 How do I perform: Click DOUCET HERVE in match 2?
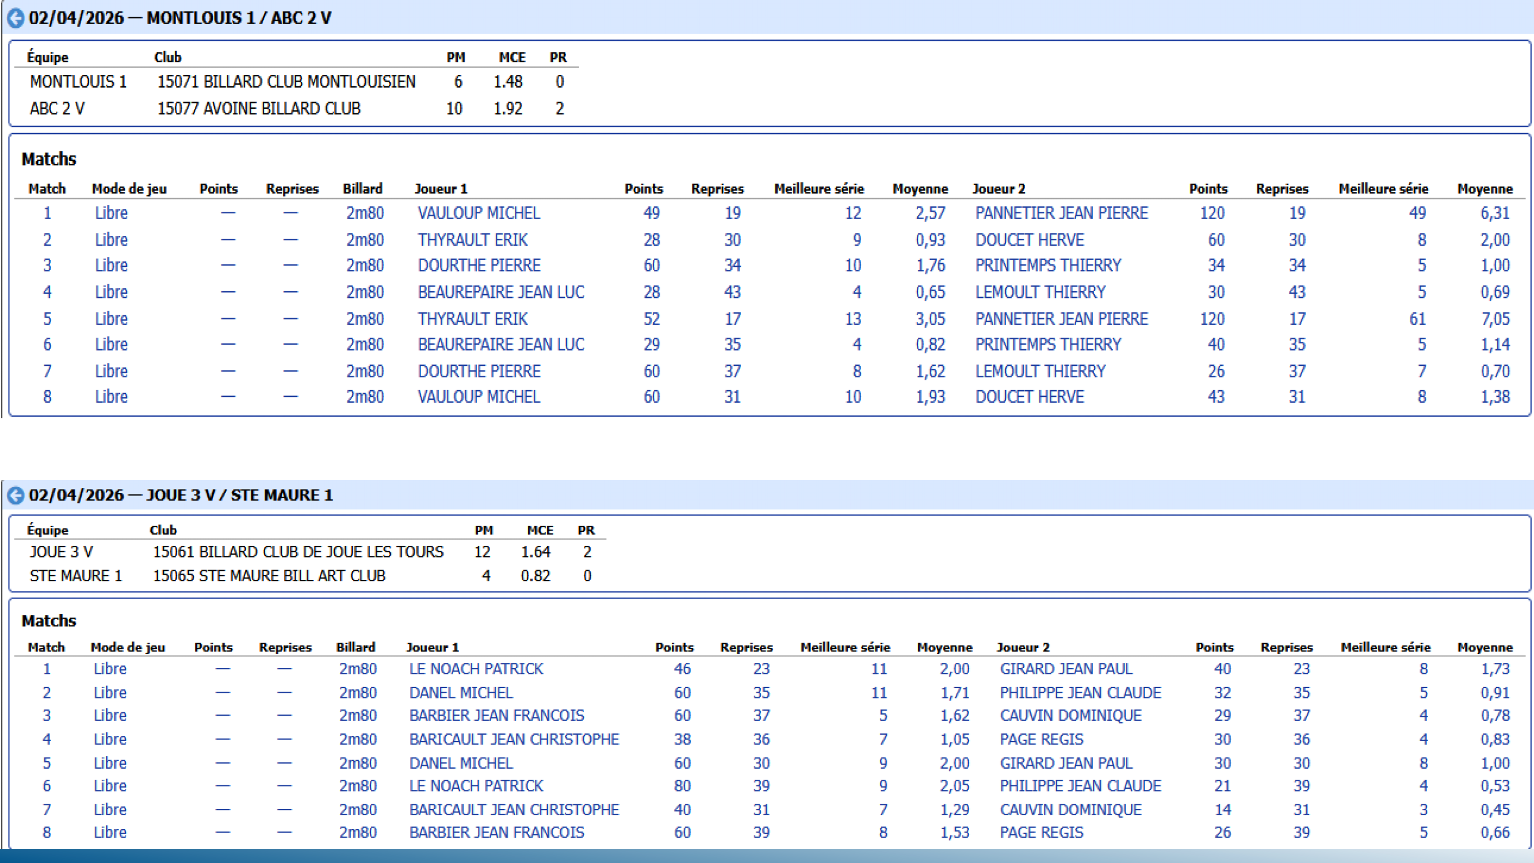click(1029, 240)
